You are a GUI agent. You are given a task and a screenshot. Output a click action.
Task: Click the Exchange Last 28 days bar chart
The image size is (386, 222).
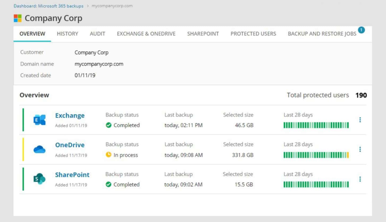point(316,124)
